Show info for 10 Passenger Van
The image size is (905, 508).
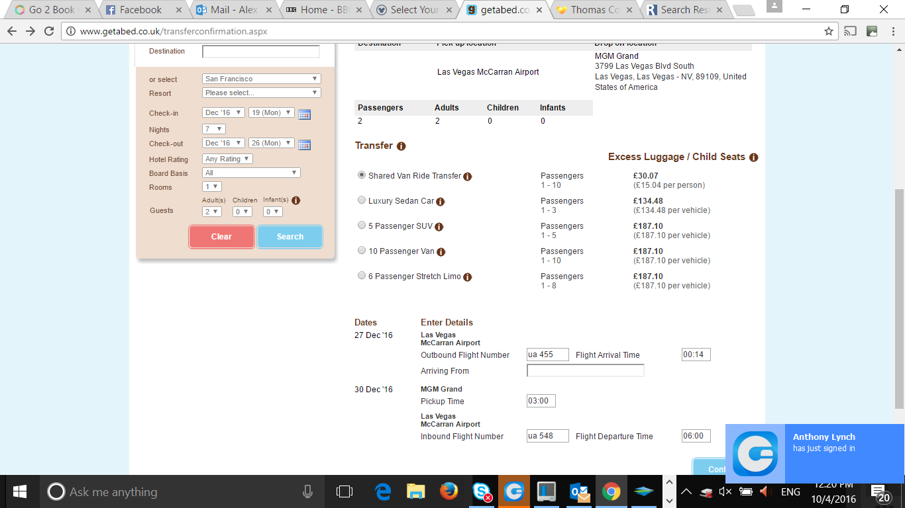(x=441, y=252)
